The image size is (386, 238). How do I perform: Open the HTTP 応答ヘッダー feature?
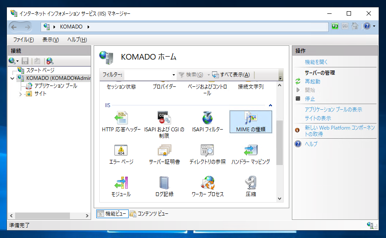(121, 122)
